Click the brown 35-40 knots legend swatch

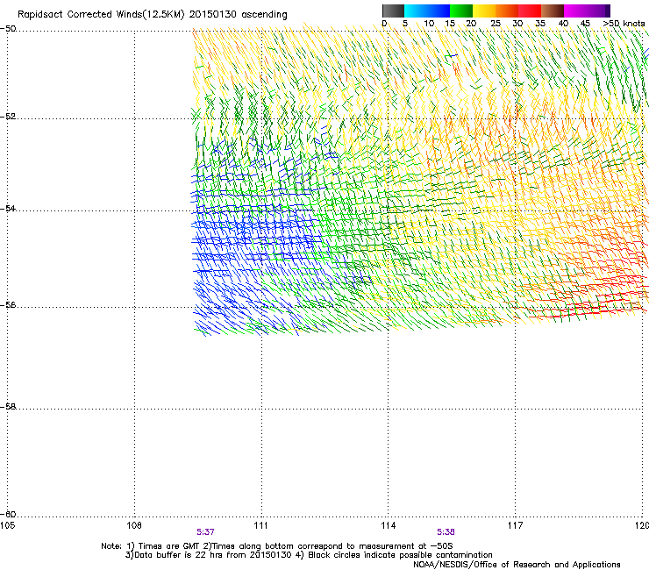(x=553, y=11)
